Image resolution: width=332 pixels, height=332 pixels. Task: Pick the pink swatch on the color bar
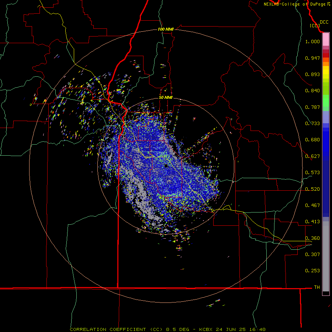pos(326,39)
